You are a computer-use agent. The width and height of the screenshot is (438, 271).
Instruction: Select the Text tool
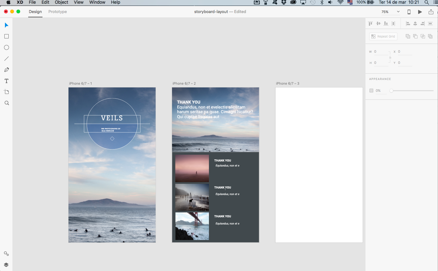[x=7, y=81]
